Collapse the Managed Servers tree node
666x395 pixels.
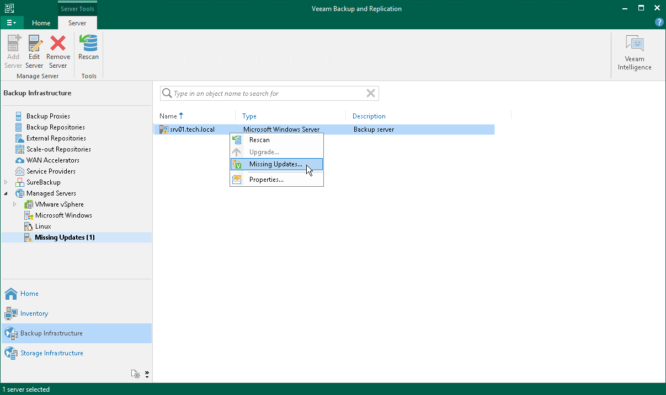point(4,193)
